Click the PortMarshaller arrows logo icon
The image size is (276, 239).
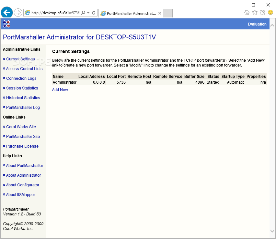[6, 24]
